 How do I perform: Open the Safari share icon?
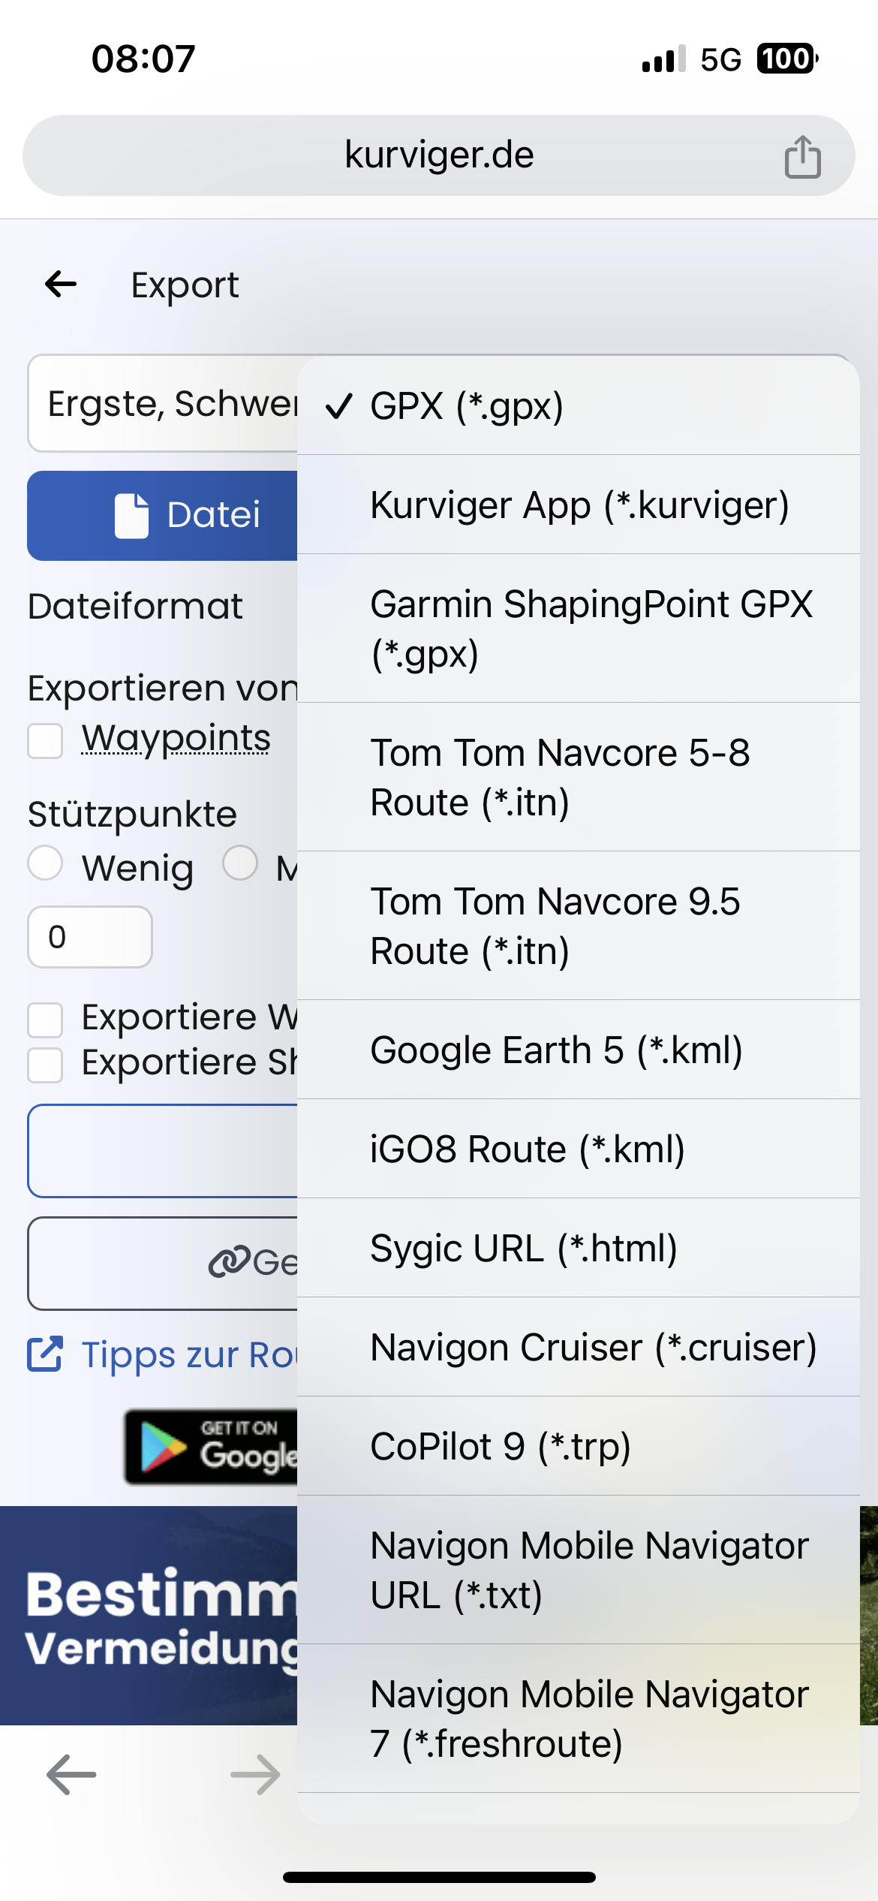(802, 156)
